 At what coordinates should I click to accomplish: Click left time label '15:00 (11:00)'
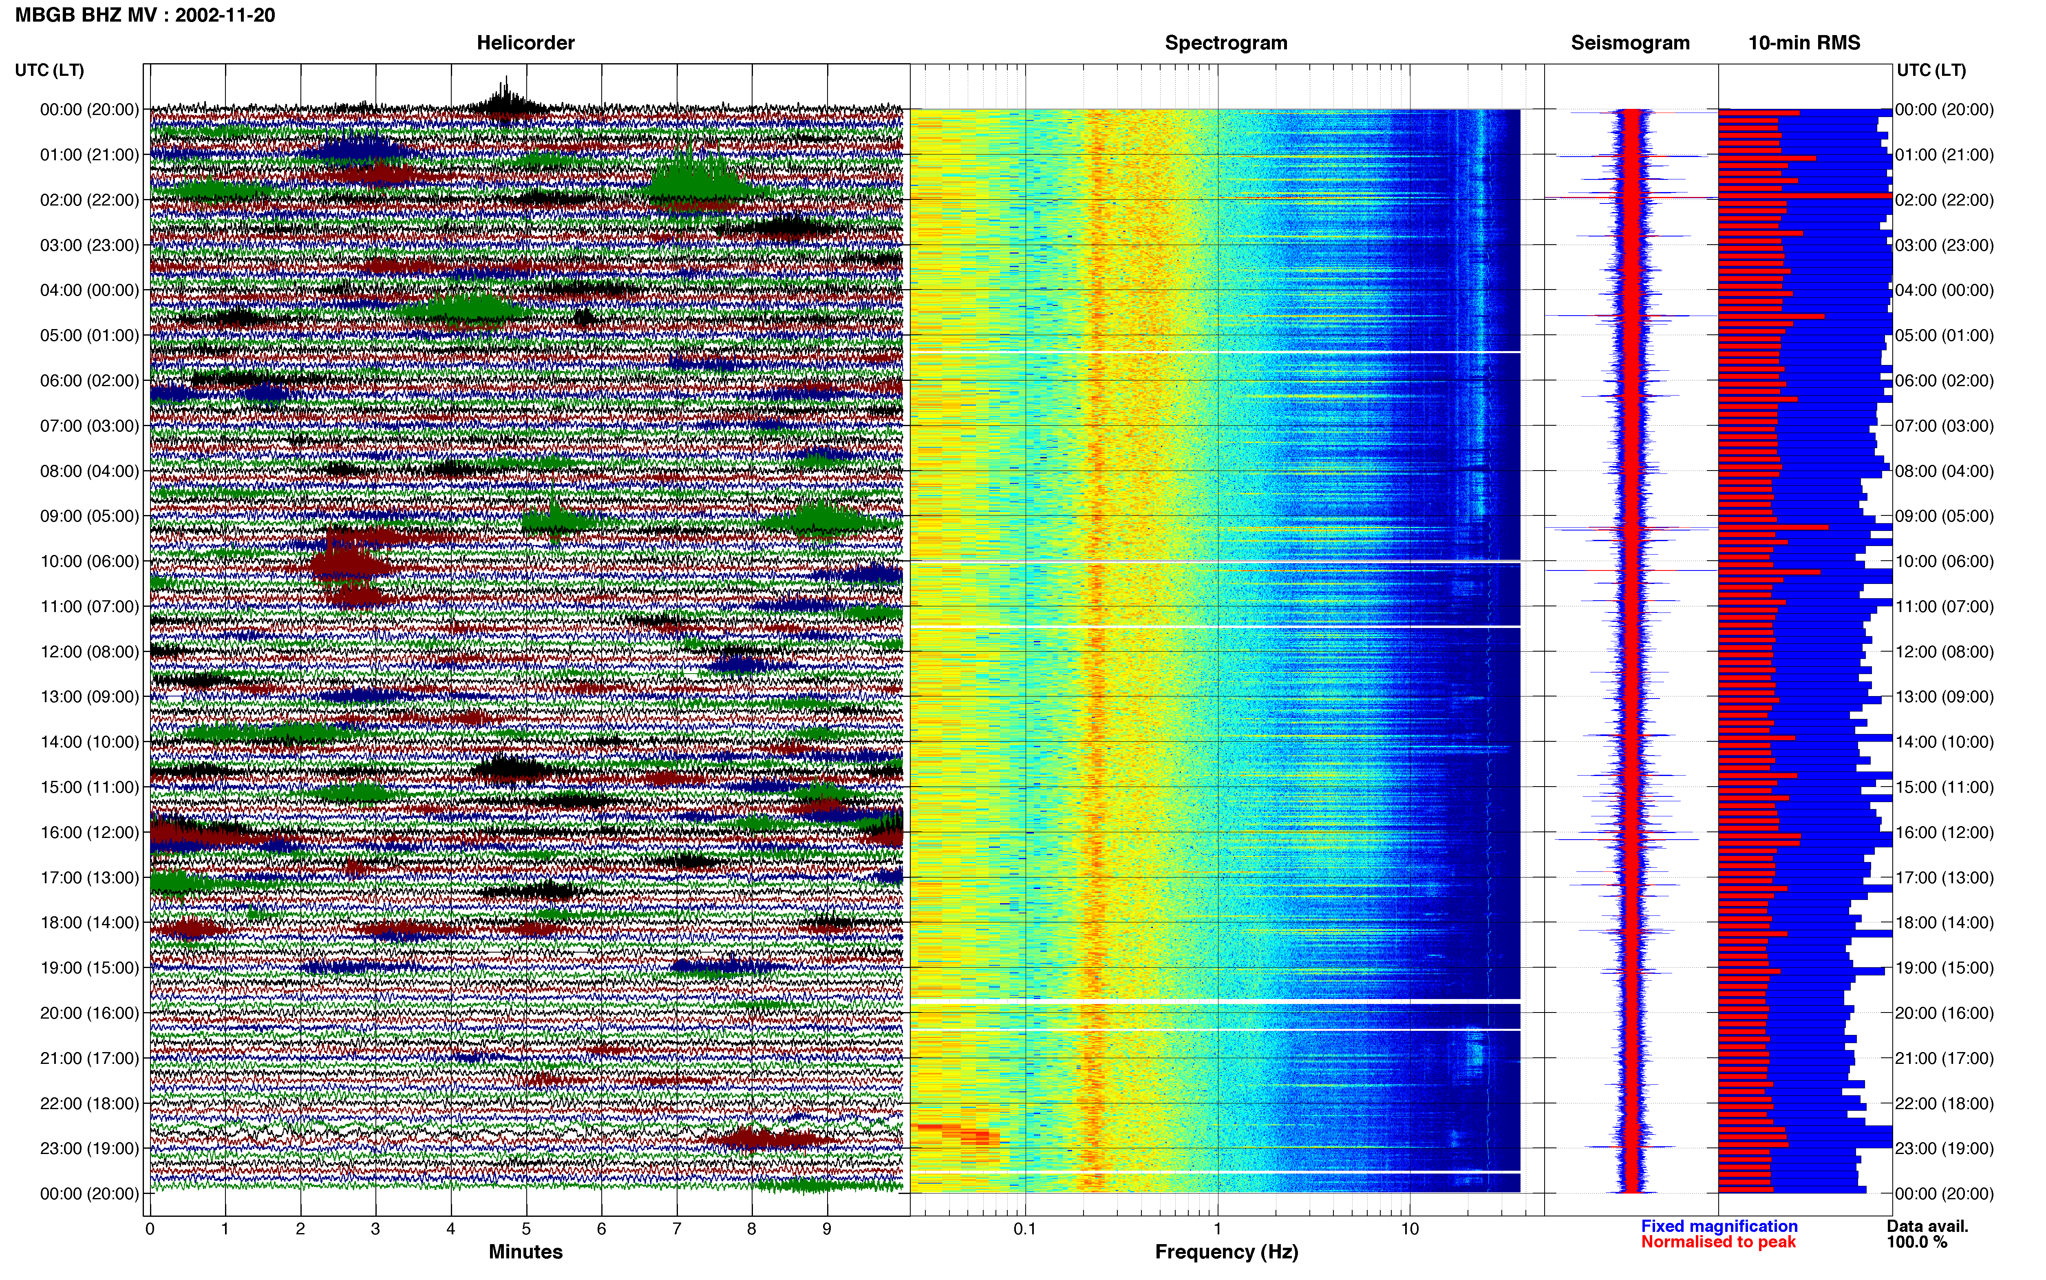click(x=90, y=787)
